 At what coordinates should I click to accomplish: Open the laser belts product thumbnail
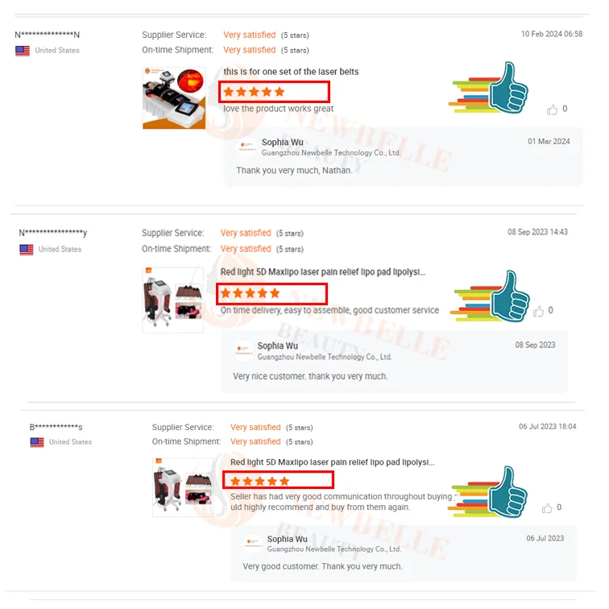(174, 98)
